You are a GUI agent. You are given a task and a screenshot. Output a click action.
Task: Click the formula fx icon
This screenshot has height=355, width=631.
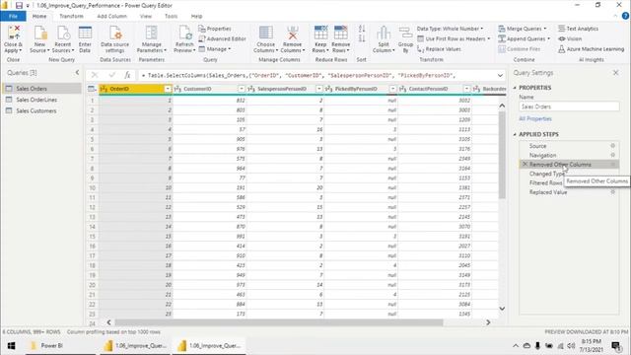127,75
